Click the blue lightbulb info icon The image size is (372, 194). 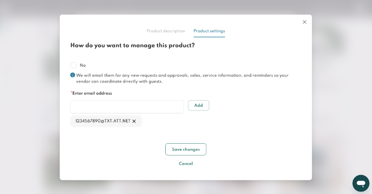click(73, 75)
